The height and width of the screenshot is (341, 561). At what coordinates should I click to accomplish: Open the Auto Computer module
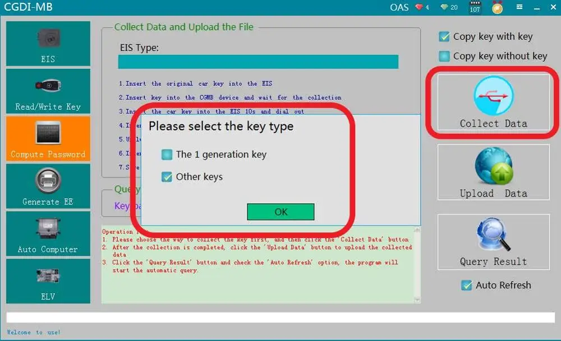[48, 233]
